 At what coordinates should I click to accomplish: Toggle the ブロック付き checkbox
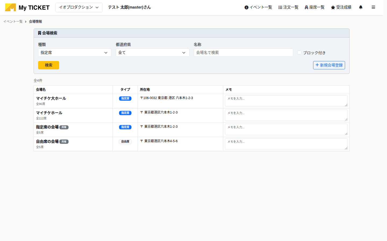pyautogui.click(x=299, y=52)
